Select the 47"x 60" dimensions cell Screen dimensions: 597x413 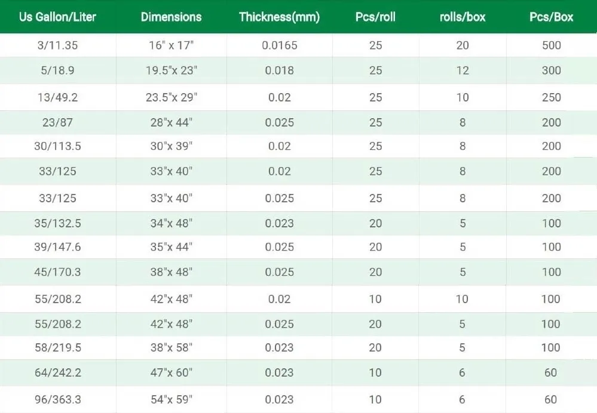pos(172,372)
